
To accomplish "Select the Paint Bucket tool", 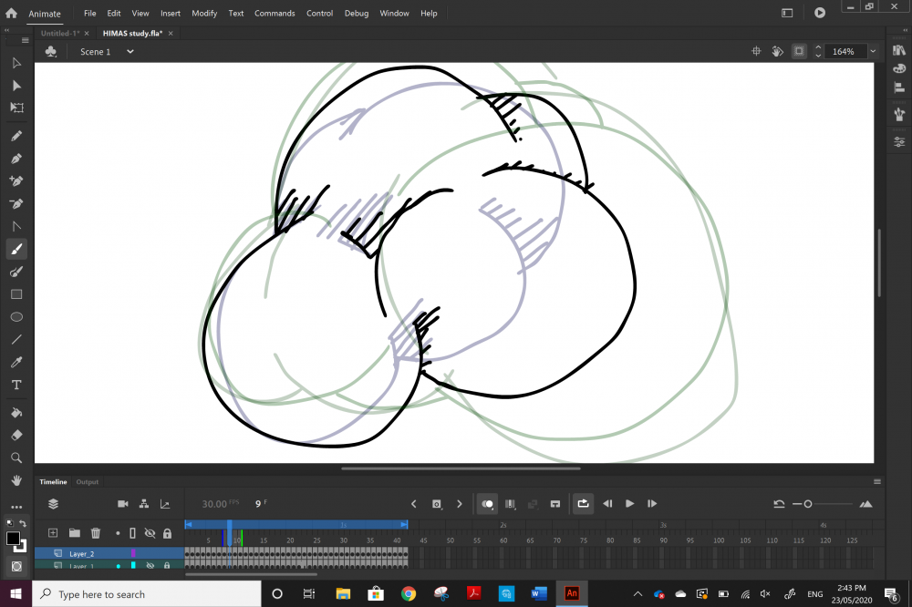I will [x=16, y=412].
